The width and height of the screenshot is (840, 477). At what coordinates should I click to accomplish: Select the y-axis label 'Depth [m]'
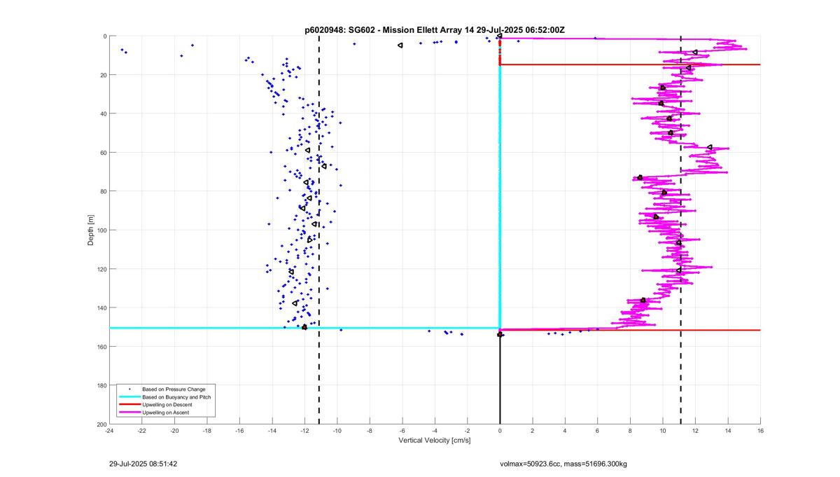click(x=90, y=230)
